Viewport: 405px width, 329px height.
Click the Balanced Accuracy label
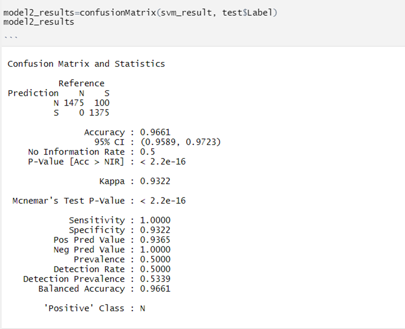(81, 289)
